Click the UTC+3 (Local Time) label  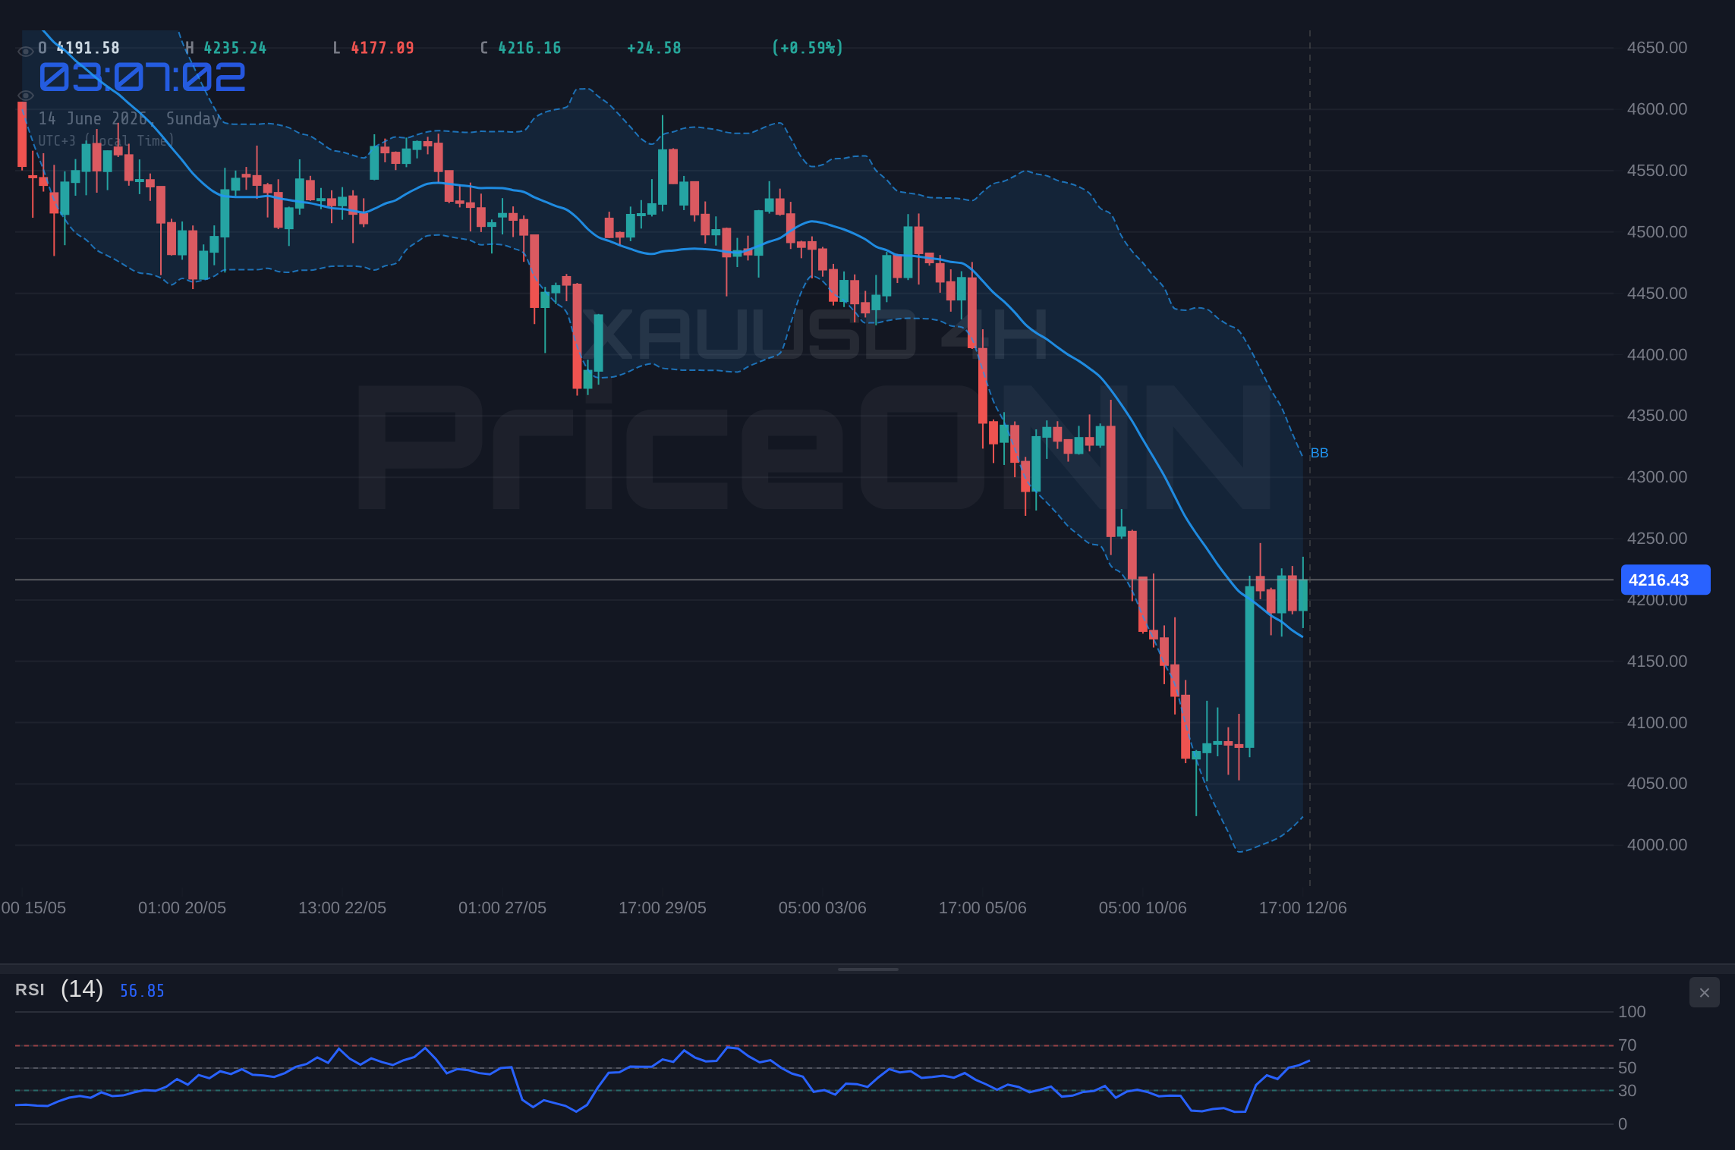click(106, 140)
